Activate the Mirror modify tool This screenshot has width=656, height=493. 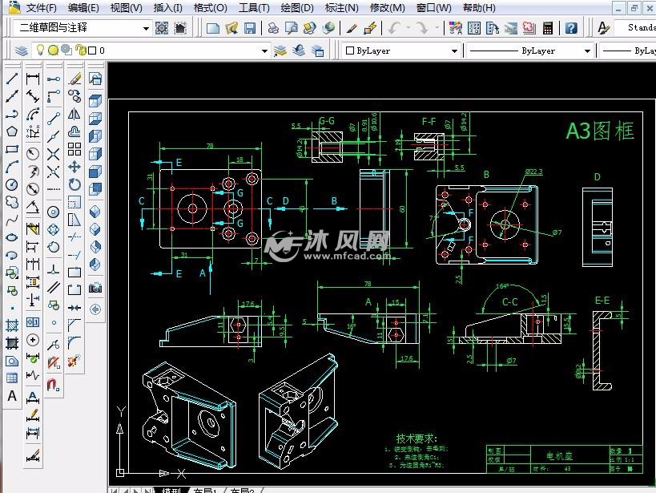click(74, 114)
